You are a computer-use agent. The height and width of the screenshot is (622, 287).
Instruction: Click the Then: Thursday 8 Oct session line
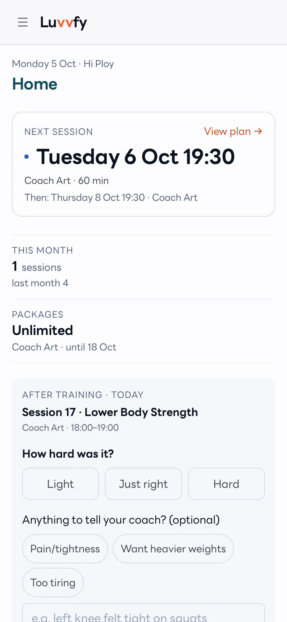(x=111, y=198)
